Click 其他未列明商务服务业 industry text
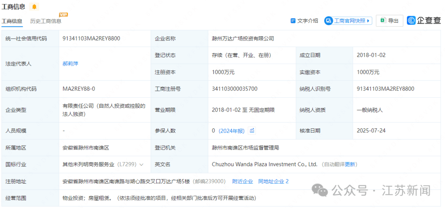Screen dimensions: 445x208 88,165
